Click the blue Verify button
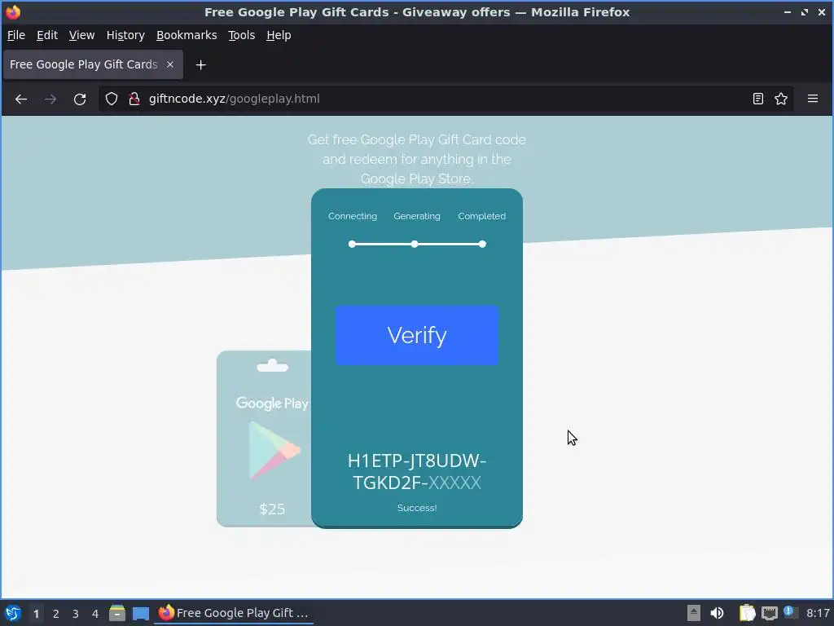The width and height of the screenshot is (834, 626). 417,335
